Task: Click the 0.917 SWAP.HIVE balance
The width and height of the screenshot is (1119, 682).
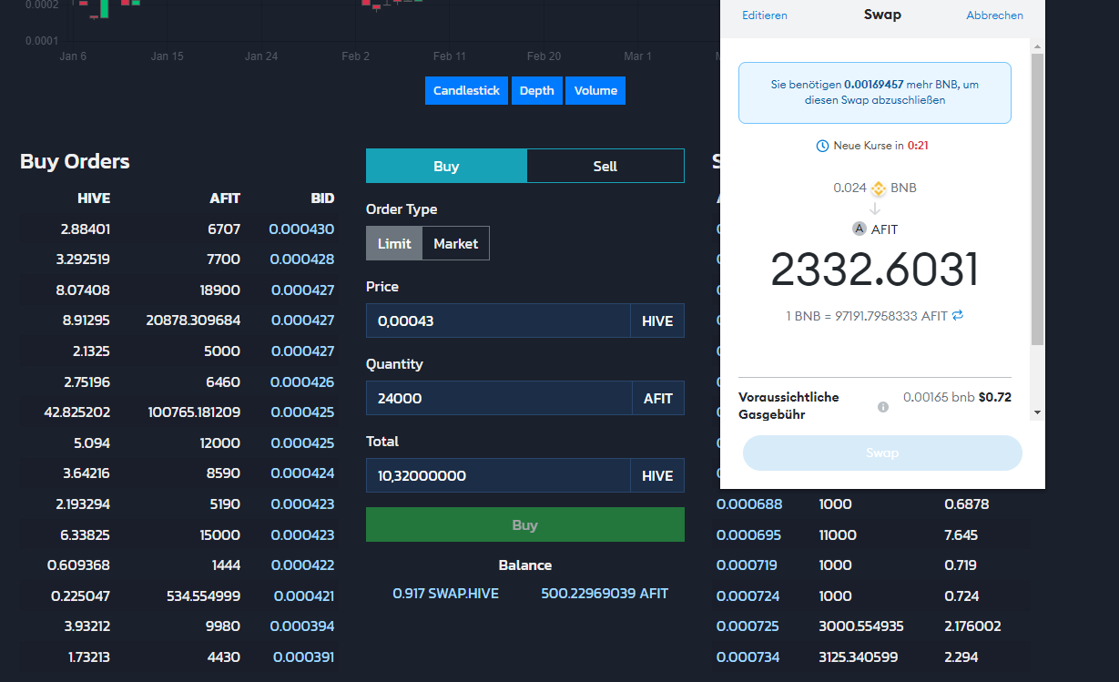Action: 445,593
